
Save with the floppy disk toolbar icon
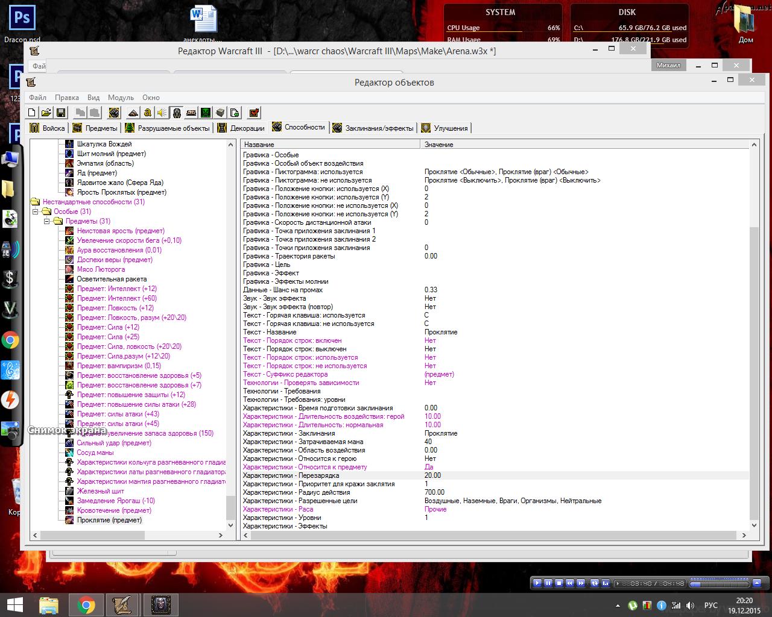[61, 113]
